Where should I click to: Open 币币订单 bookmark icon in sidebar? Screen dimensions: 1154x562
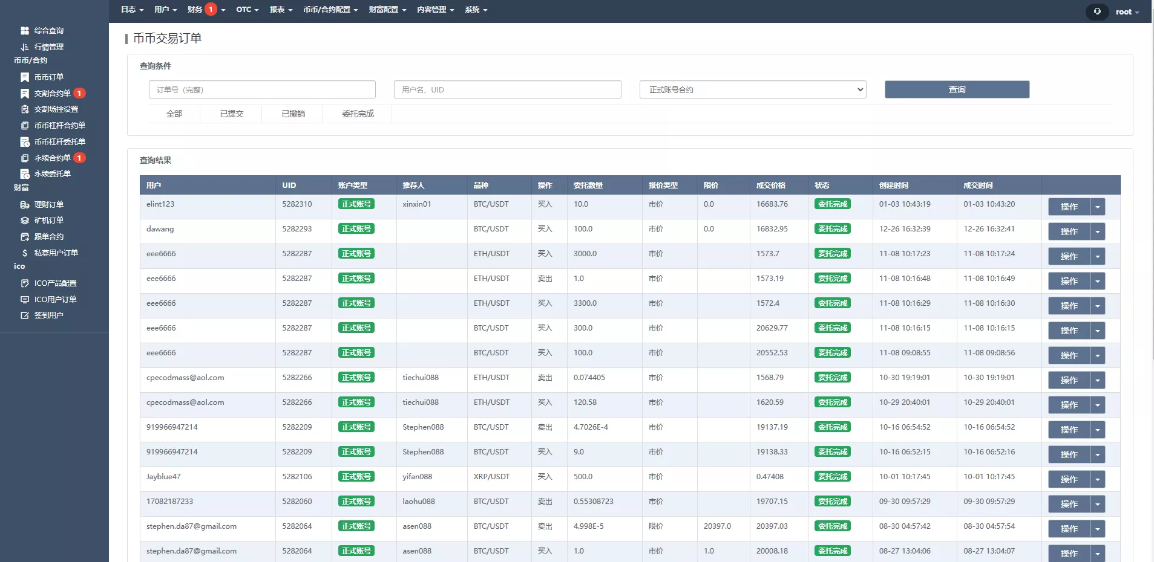[25, 77]
